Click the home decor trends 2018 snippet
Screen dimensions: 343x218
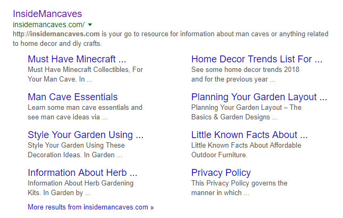(x=245, y=74)
